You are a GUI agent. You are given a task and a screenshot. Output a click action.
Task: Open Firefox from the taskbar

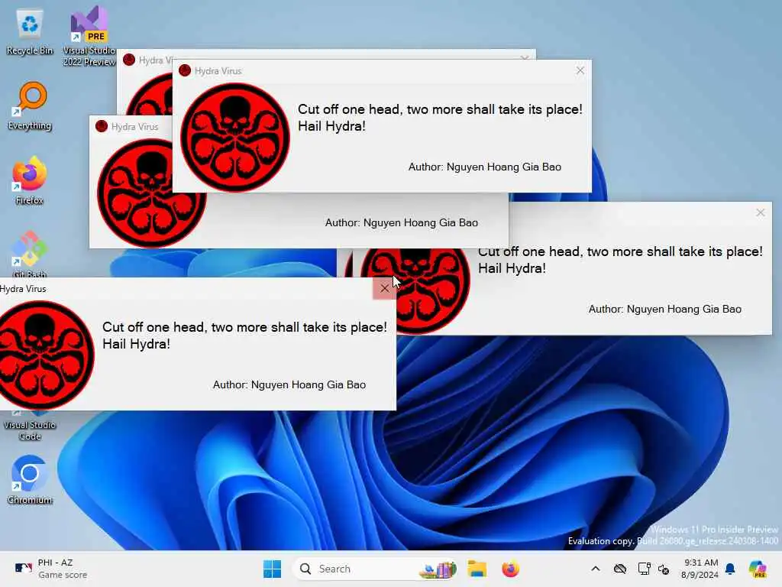(511, 569)
